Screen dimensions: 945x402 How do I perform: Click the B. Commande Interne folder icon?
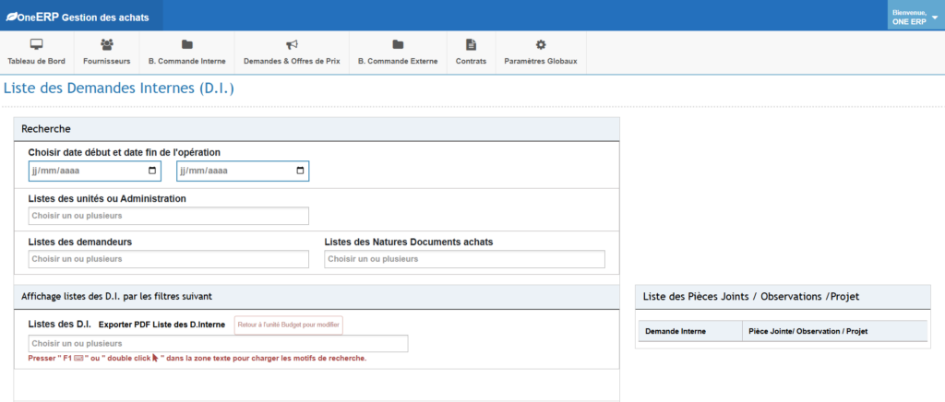coord(186,44)
